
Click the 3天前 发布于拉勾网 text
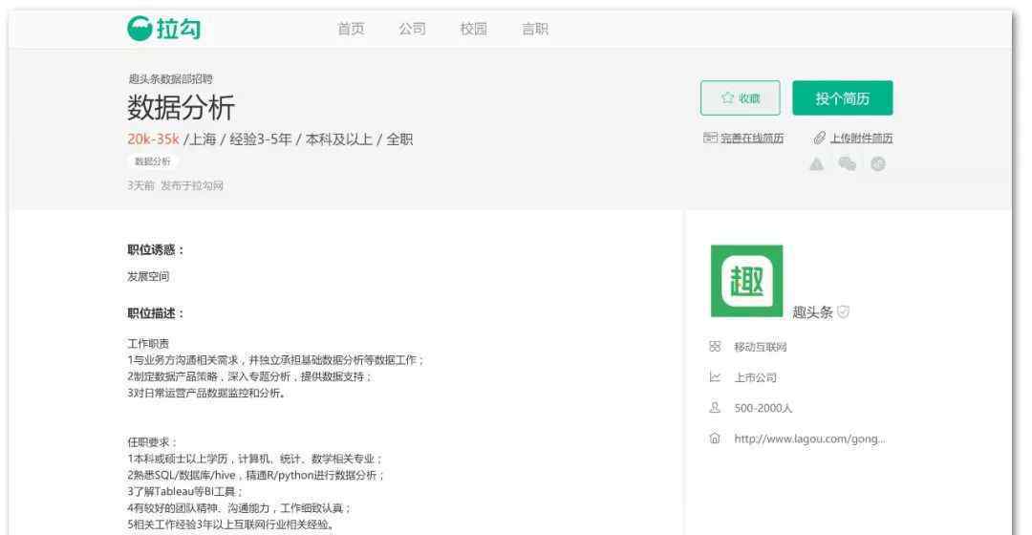click(x=175, y=185)
